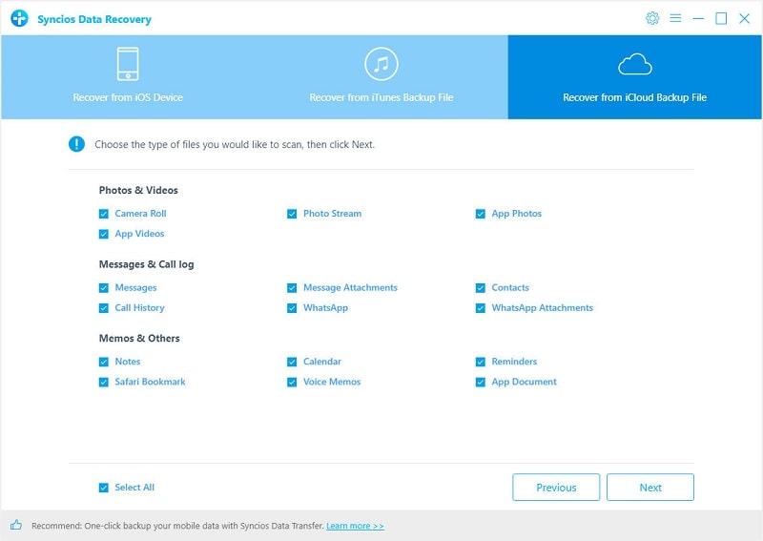Toggle the App Photos checkbox
The width and height of the screenshot is (763, 541).
[x=481, y=214]
